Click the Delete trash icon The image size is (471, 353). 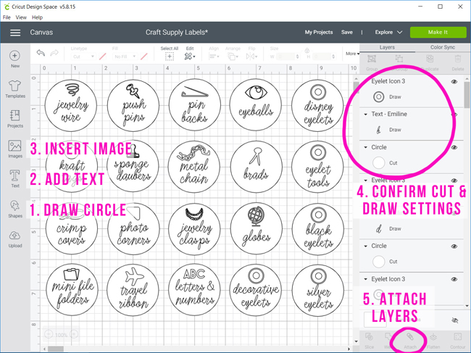coord(458,59)
